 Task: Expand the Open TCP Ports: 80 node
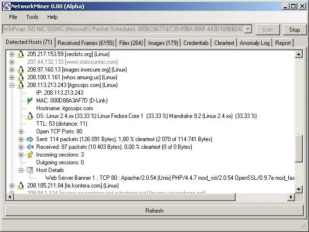(x=21, y=131)
